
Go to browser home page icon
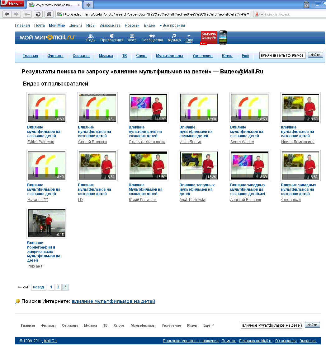49,14
